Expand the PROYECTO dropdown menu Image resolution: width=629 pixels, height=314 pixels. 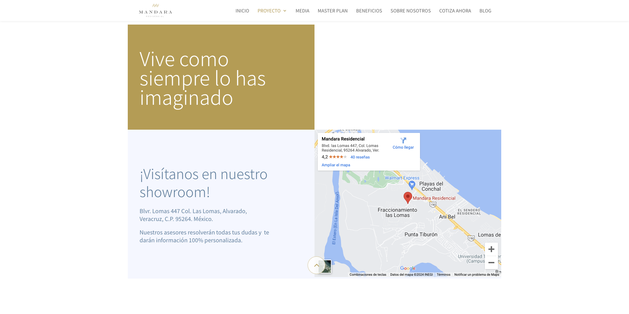[x=272, y=11]
